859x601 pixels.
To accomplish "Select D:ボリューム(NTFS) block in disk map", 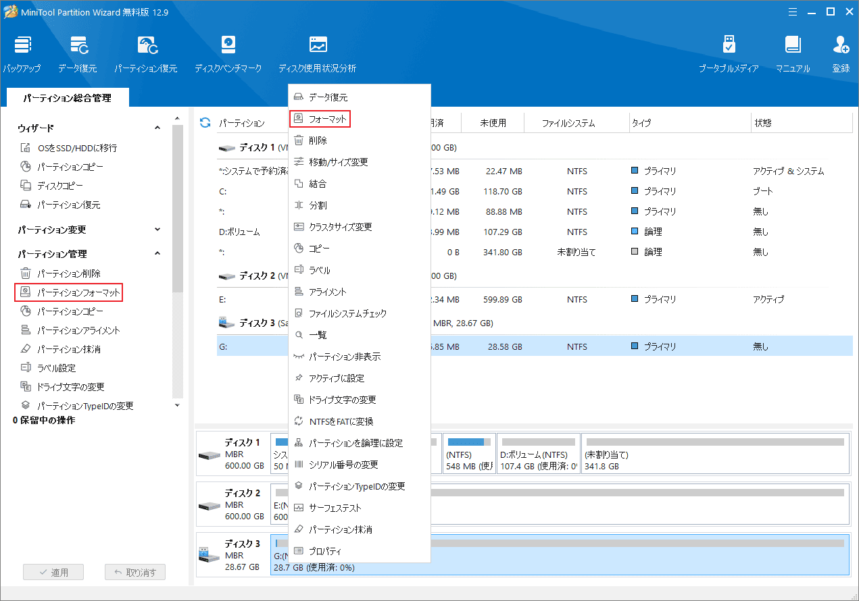I will 539,454.
